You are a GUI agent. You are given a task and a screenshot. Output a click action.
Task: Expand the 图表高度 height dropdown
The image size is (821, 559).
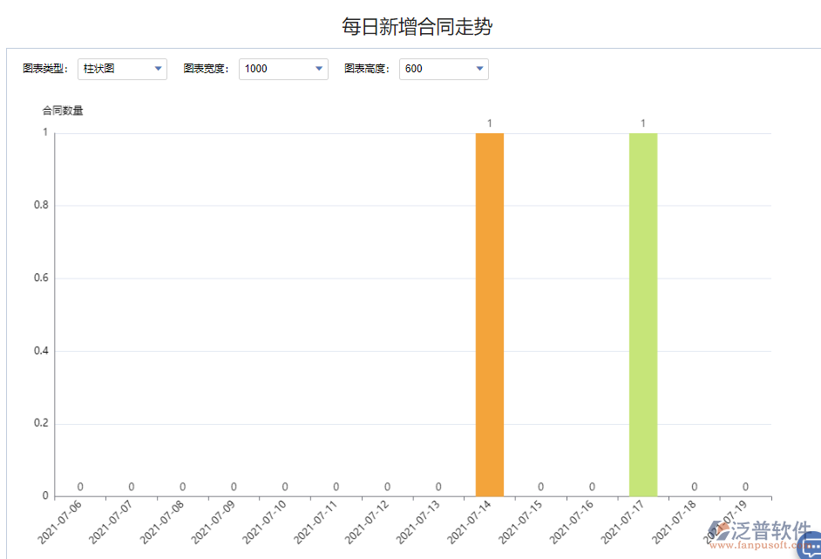tap(444, 69)
